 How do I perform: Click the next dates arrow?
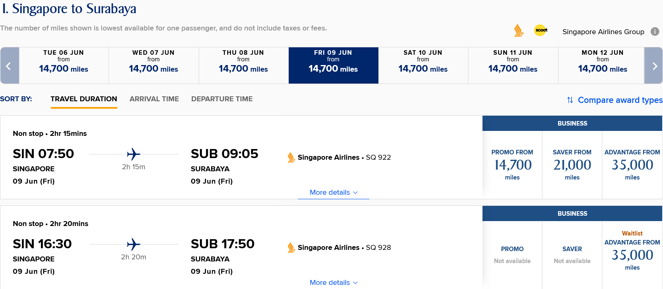654,65
